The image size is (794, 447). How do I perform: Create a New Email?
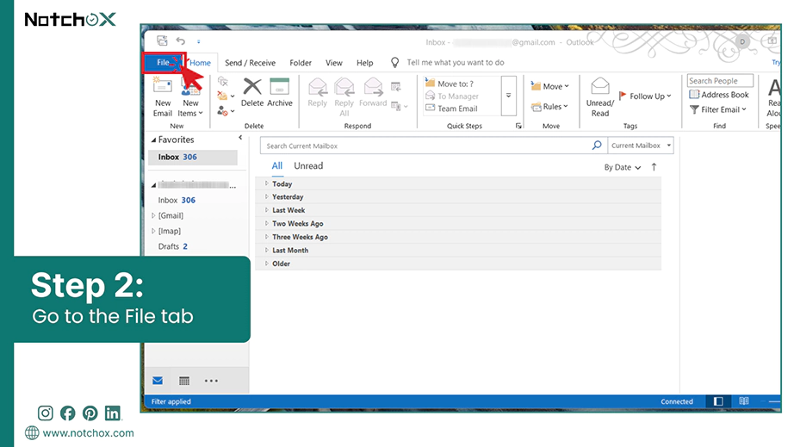[163, 97]
